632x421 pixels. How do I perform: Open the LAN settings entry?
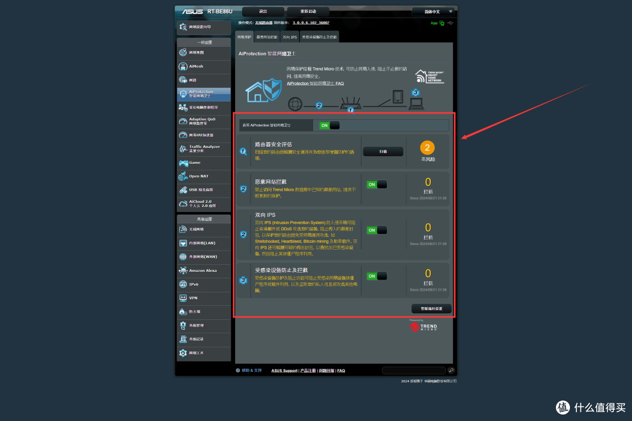[204, 243]
